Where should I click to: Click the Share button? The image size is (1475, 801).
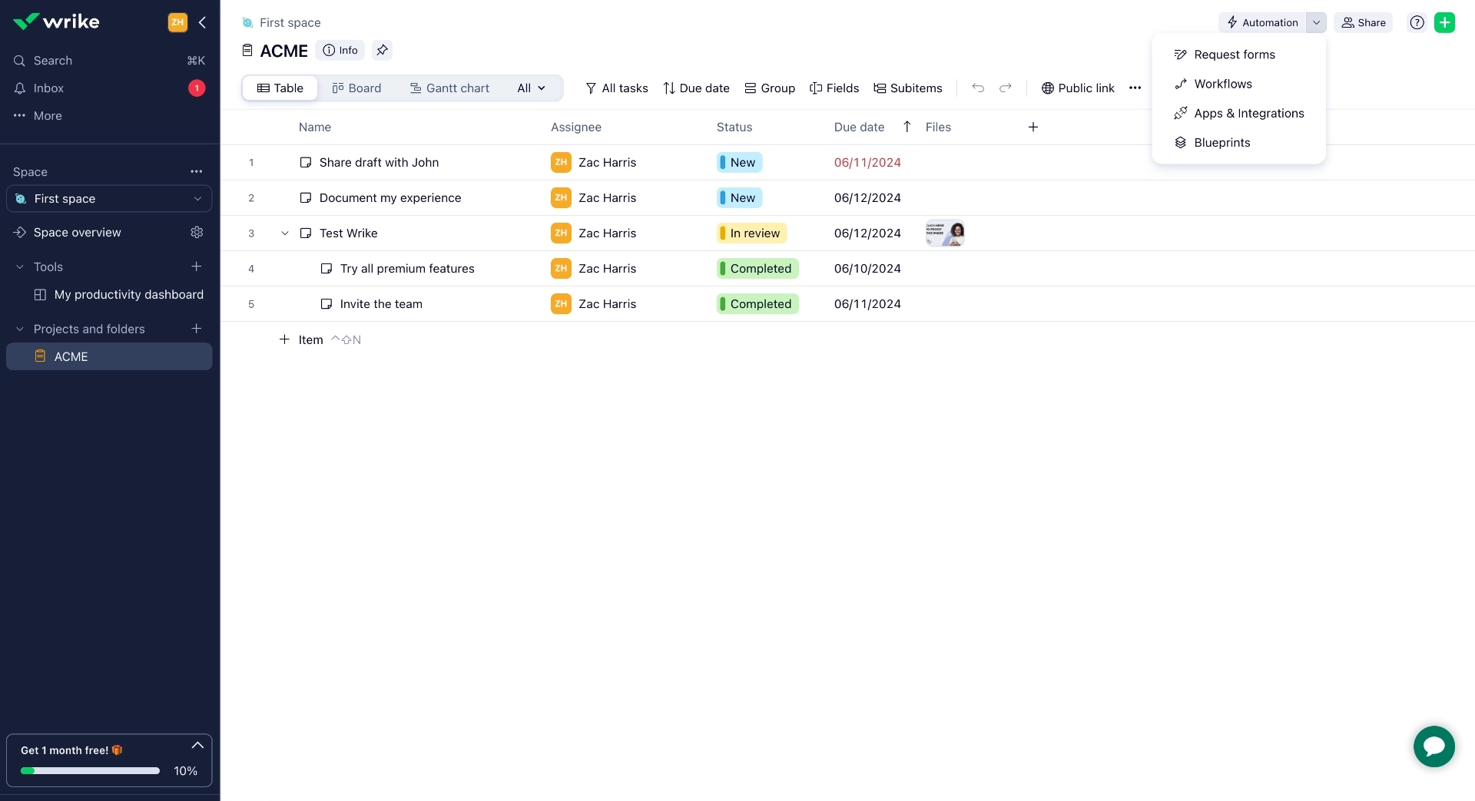[x=1364, y=23]
